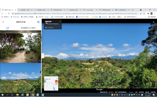
Task: Expand the bookmarks overflow chevron
Action: click(x=145, y=17)
